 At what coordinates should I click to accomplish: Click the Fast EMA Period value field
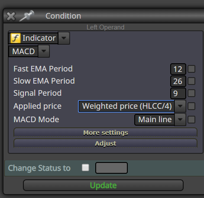(178, 69)
